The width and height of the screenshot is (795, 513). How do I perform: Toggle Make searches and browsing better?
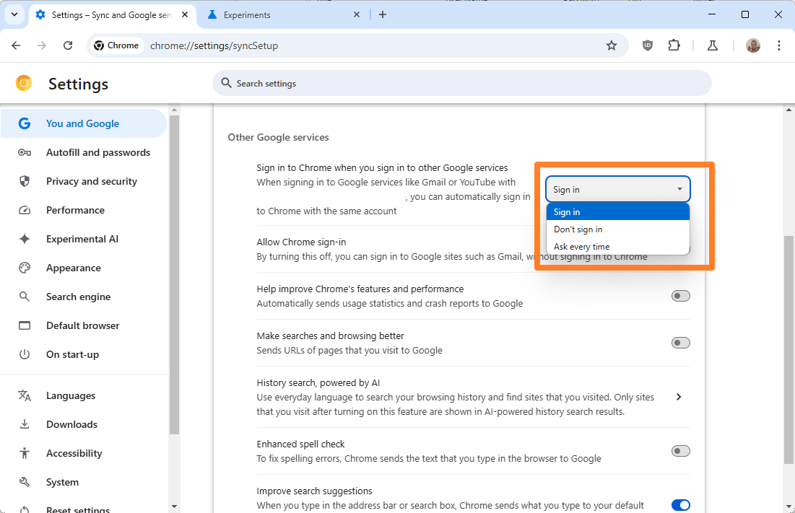[x=680, y=343]
